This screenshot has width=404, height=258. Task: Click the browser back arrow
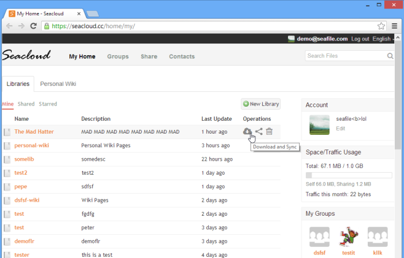[9, 26]
